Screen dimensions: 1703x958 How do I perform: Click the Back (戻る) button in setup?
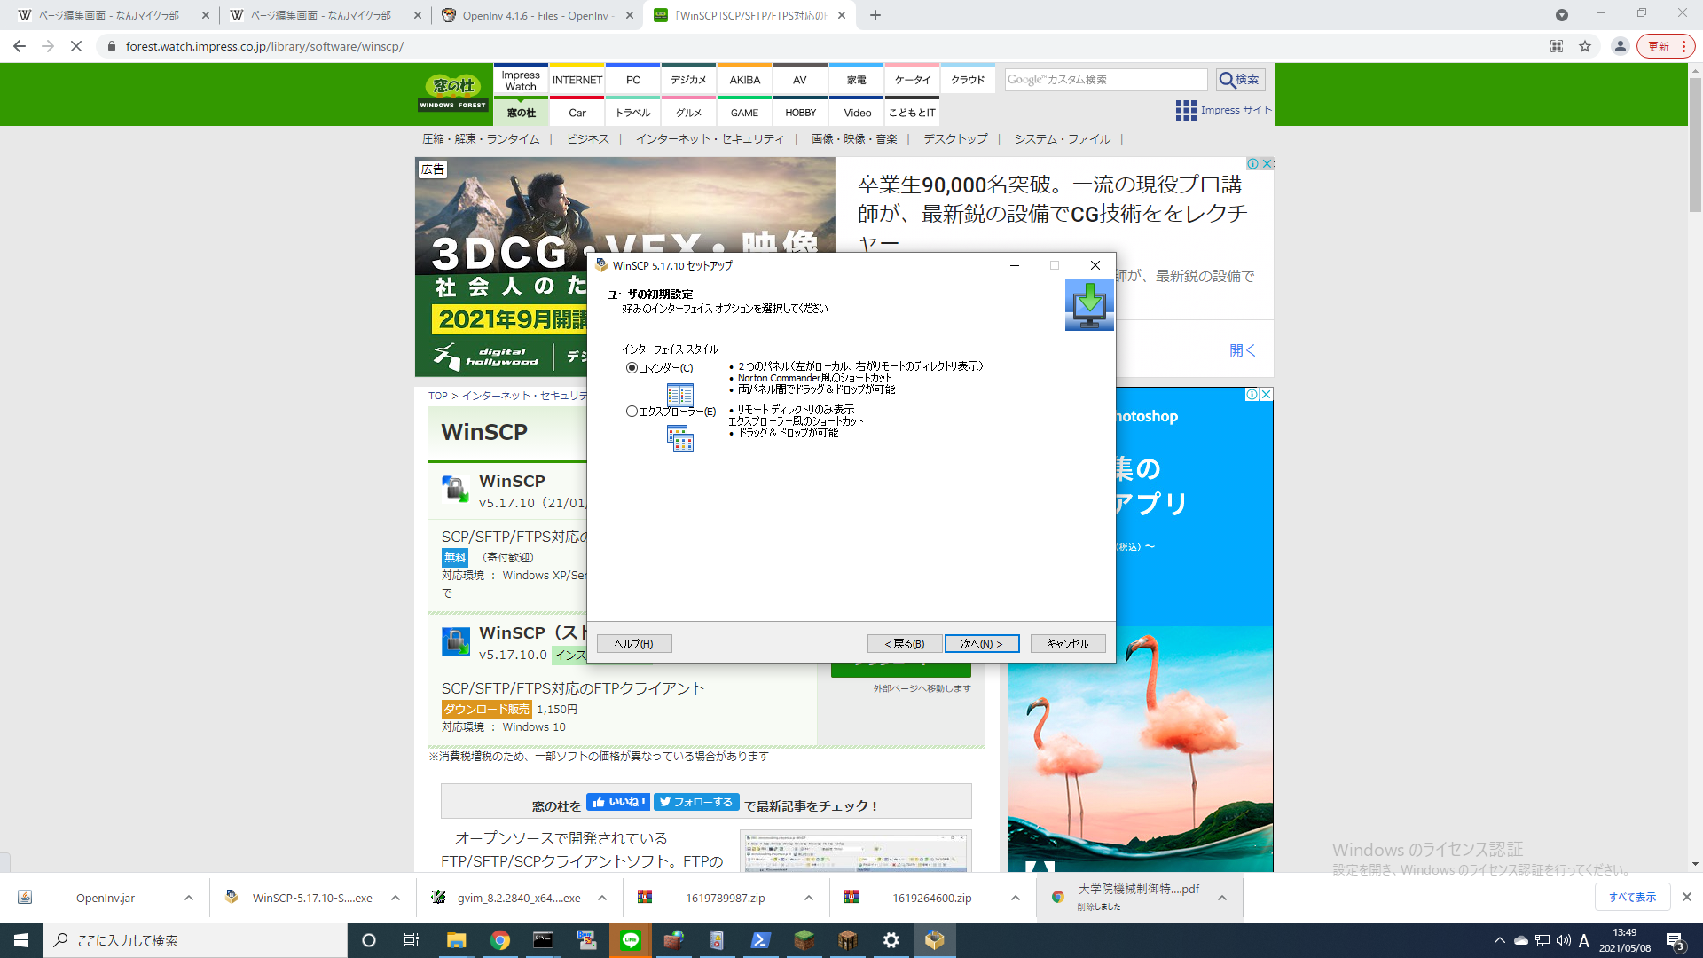pyautogui.click(x=905, y=644)
